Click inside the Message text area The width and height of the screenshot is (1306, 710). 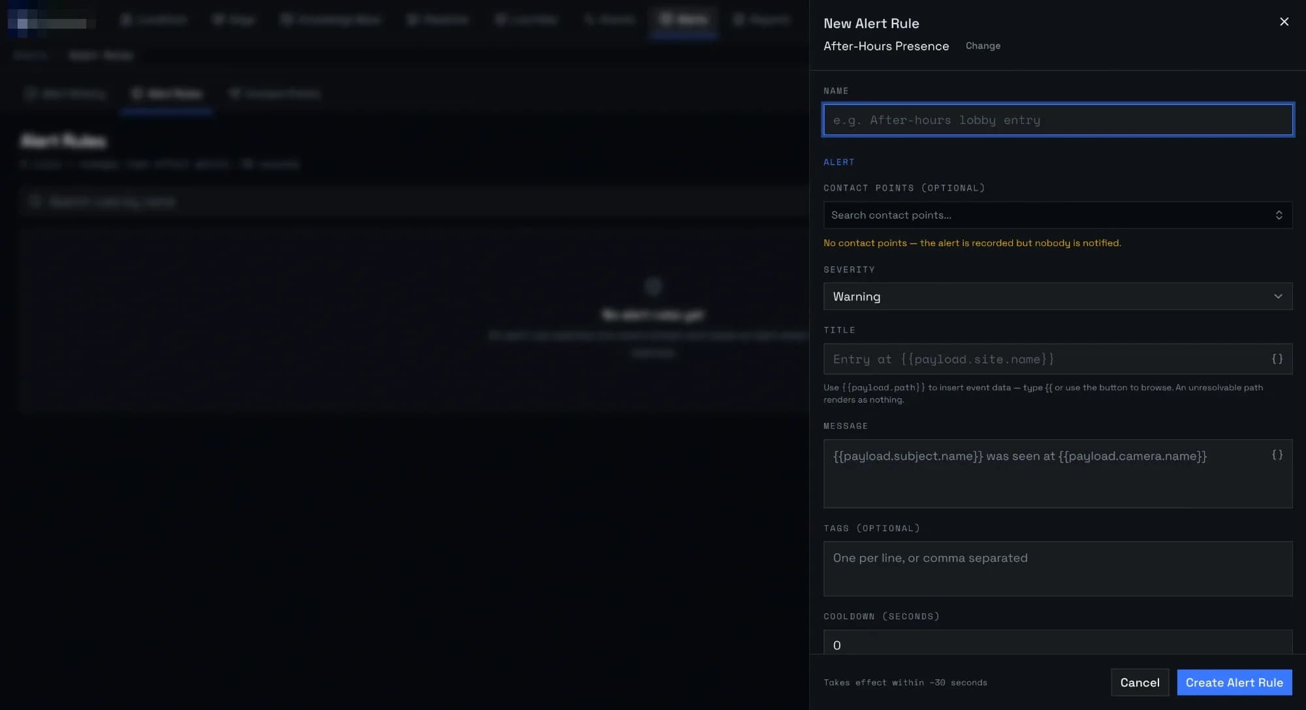pos(1058,474)
